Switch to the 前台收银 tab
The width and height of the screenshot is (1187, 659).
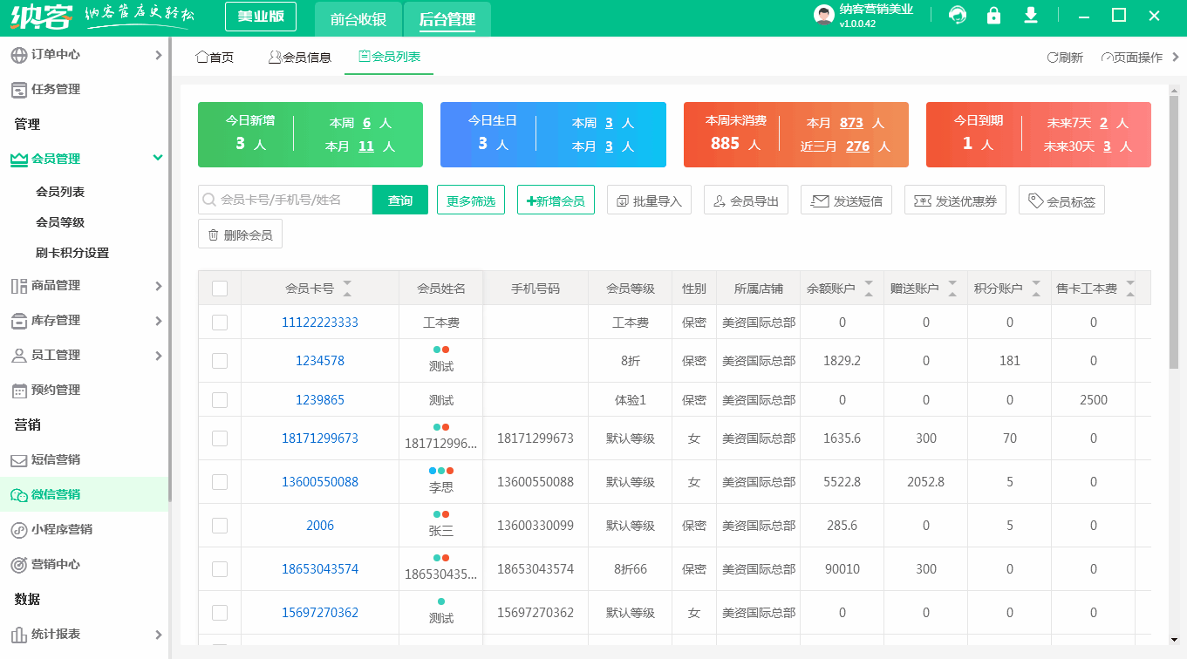pos(357,18)
